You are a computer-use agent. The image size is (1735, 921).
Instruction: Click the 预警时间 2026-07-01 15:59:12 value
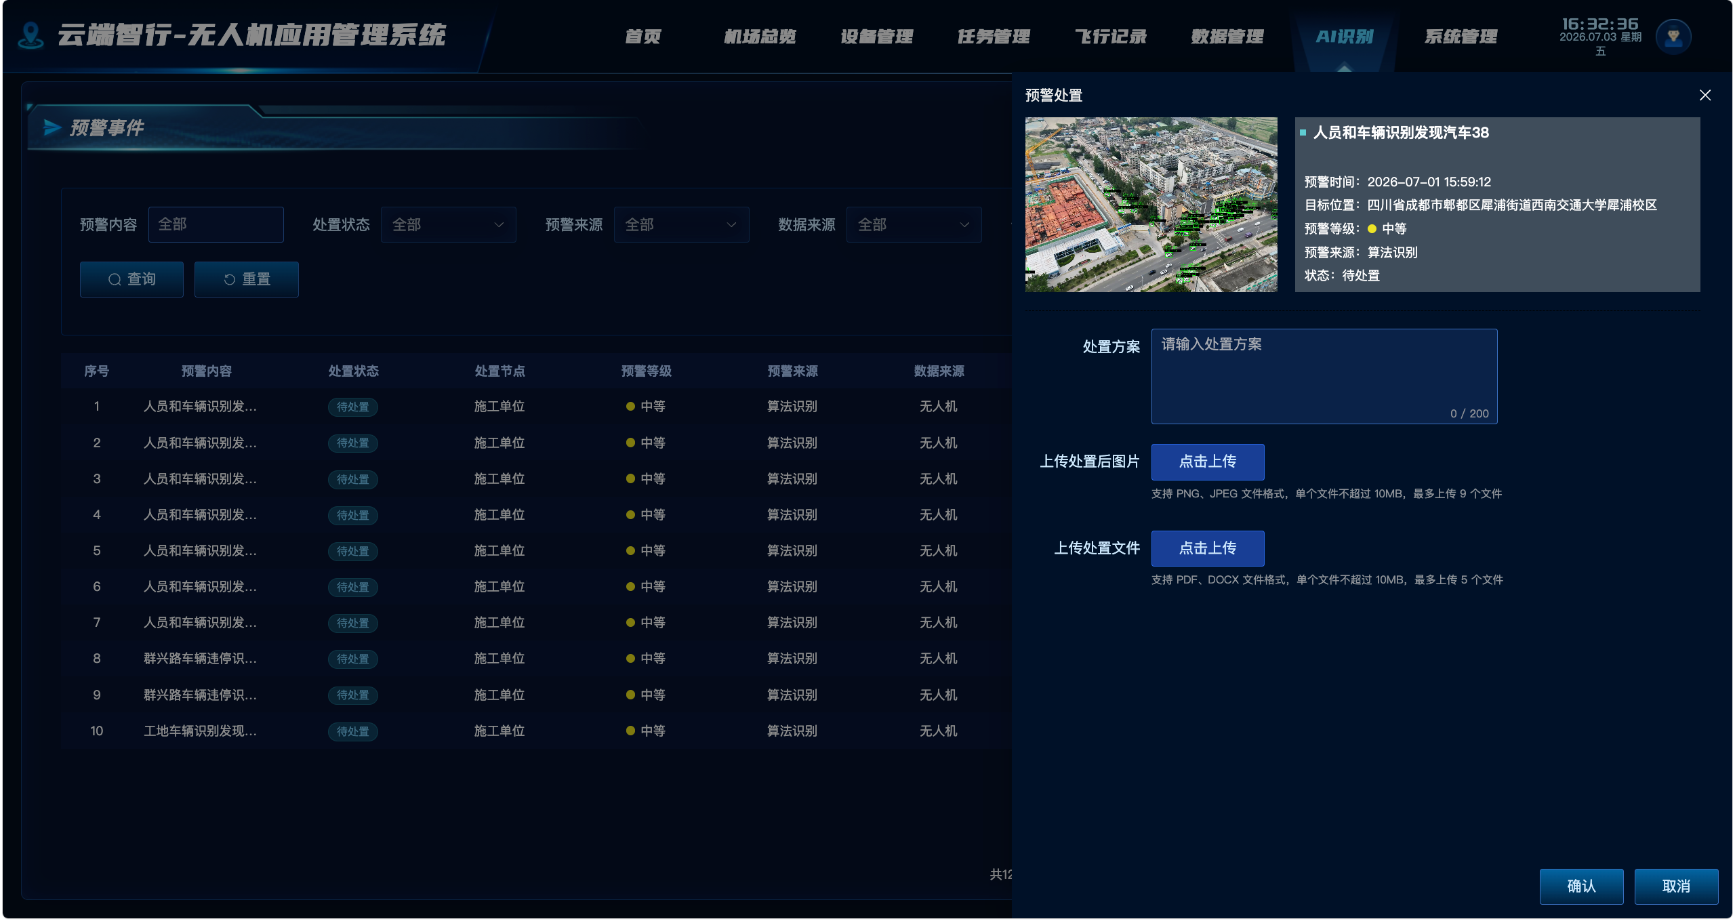1429,182
